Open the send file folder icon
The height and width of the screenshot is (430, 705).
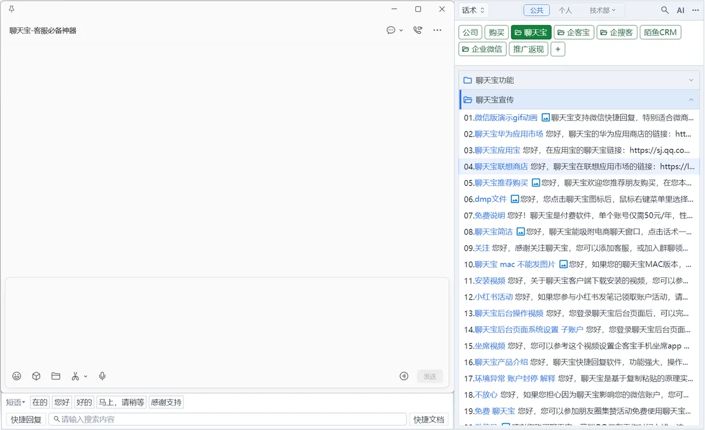[x=56, y=376]
